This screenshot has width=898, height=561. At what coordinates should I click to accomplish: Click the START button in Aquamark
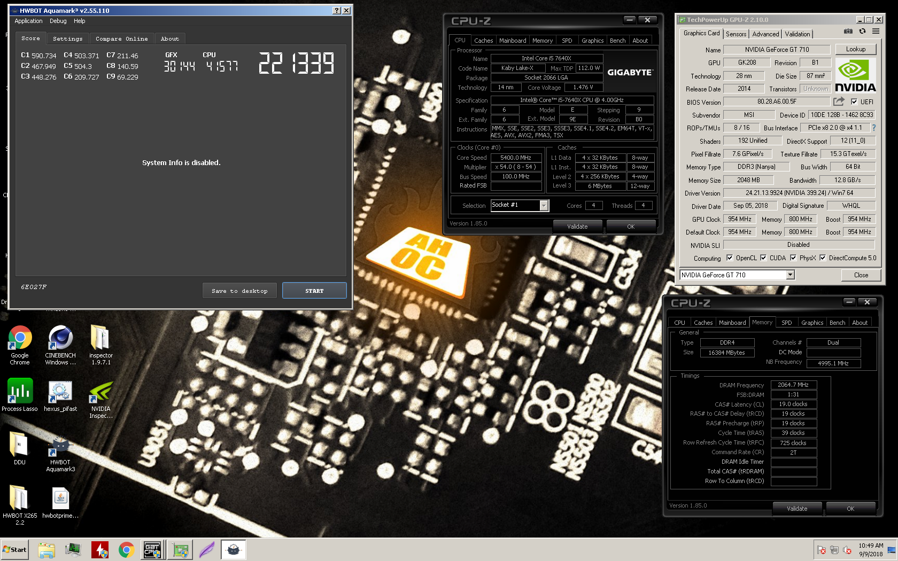tap(314, 291)
